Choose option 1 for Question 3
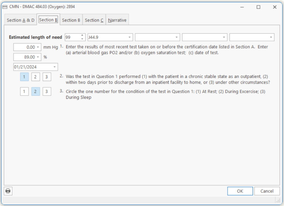The width and height of the screenshot is (284, 206). click(x=24, y=91)
